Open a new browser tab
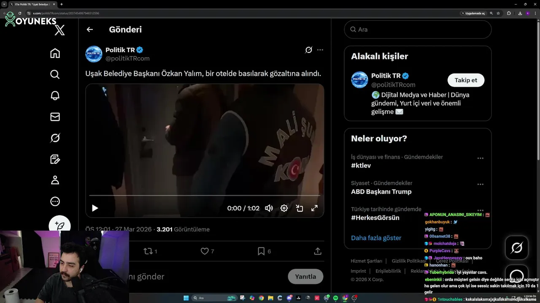Viewport: 540px width, 303px height. coord(62,4)
